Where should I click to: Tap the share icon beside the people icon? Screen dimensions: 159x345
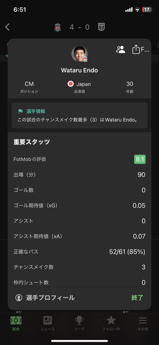point(136,49)
